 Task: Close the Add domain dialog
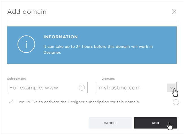coord(174,12)
